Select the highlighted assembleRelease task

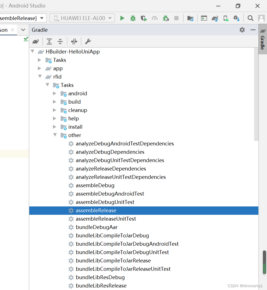tap(144, 211)
